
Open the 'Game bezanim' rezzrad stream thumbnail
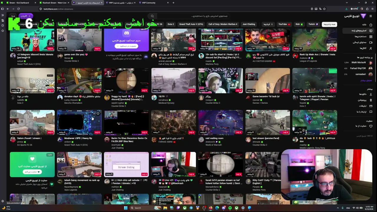point(268,80)
